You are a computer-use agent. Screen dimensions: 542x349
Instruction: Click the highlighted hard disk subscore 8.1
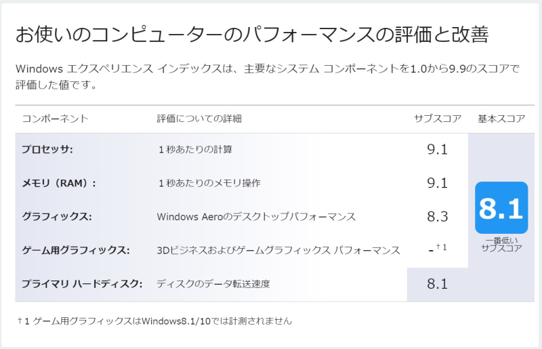[x=437, y=284]
